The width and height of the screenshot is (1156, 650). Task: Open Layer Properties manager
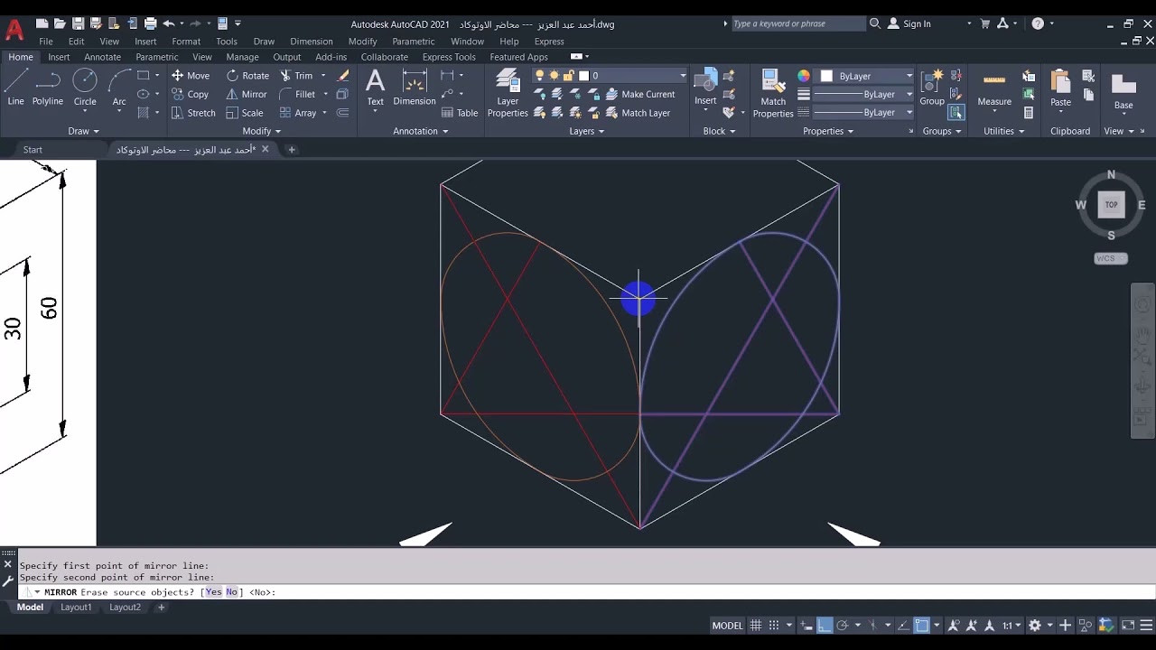(x=508, y=94)
